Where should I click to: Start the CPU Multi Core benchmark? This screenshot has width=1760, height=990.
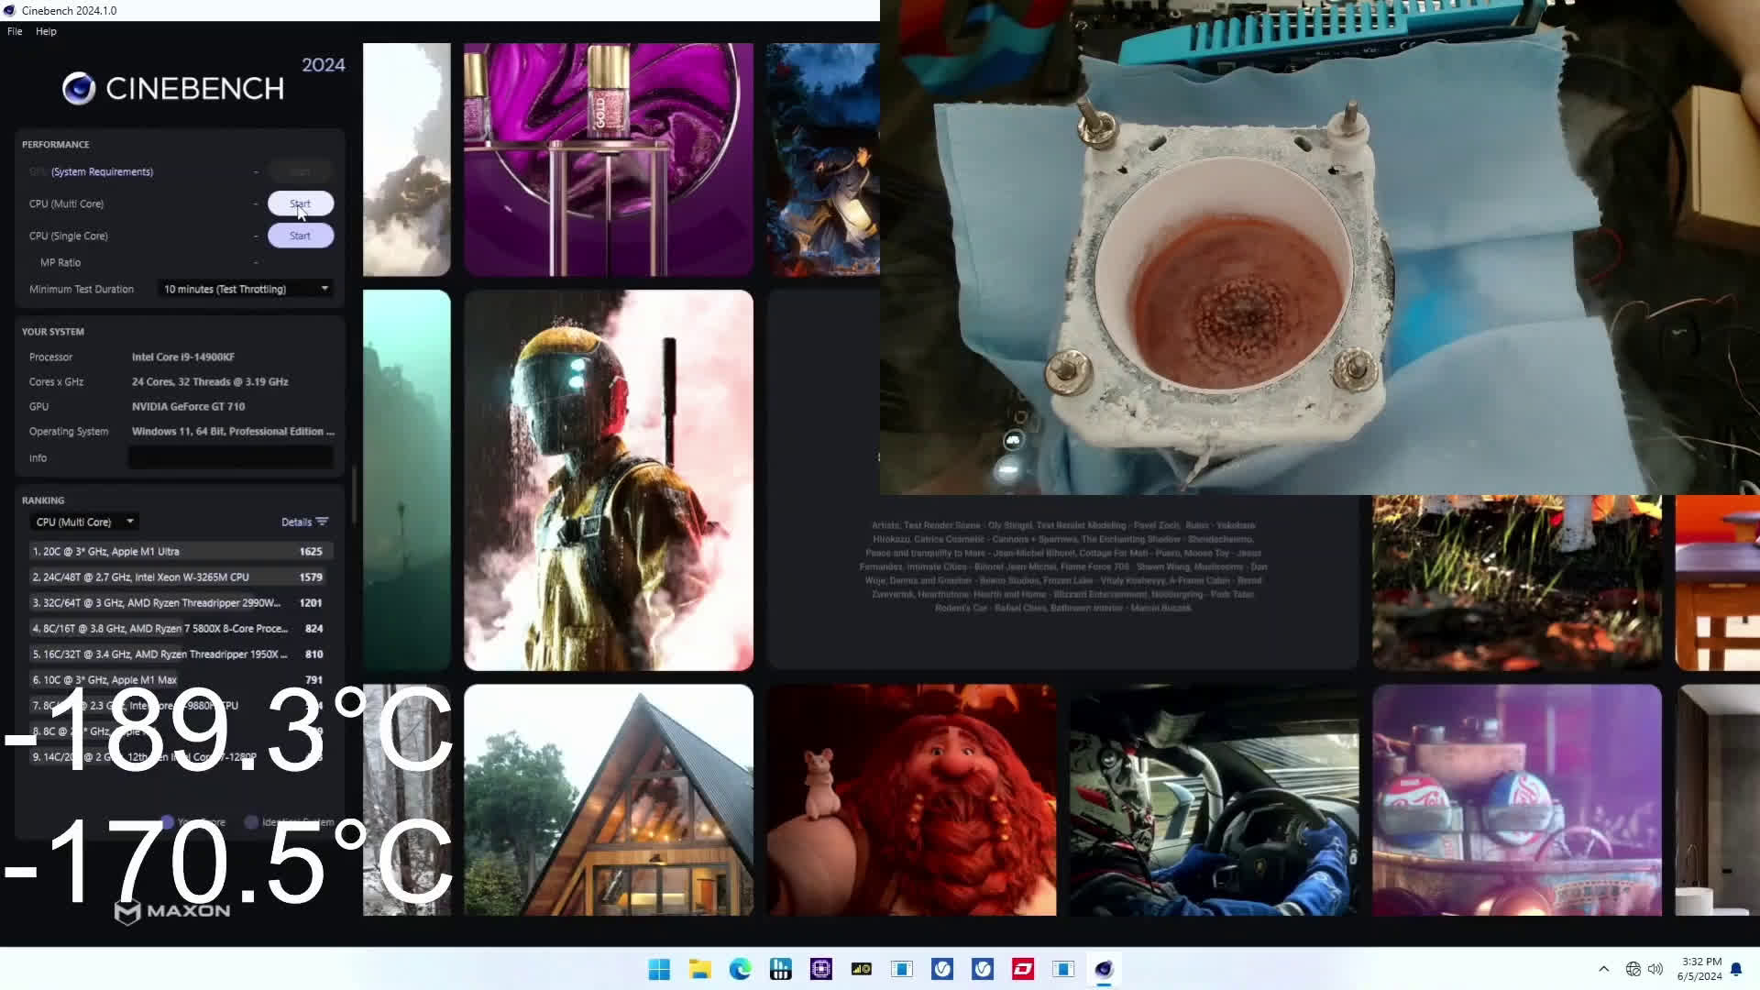point(300,203)
